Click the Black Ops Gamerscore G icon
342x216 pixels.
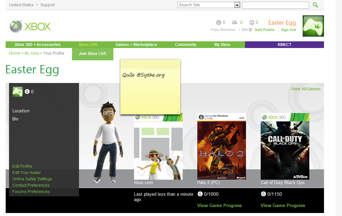(x=263, y=194)
